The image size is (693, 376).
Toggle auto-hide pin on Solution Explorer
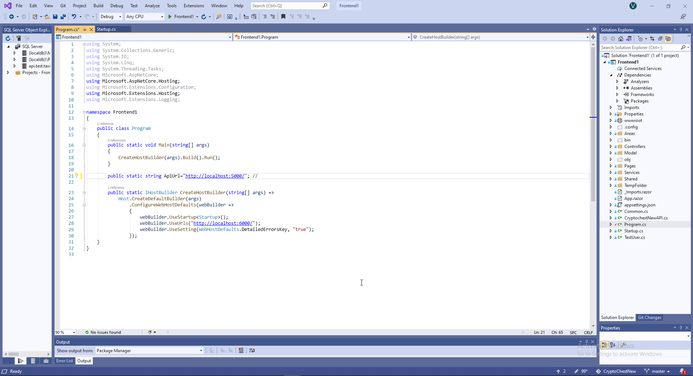681,30
